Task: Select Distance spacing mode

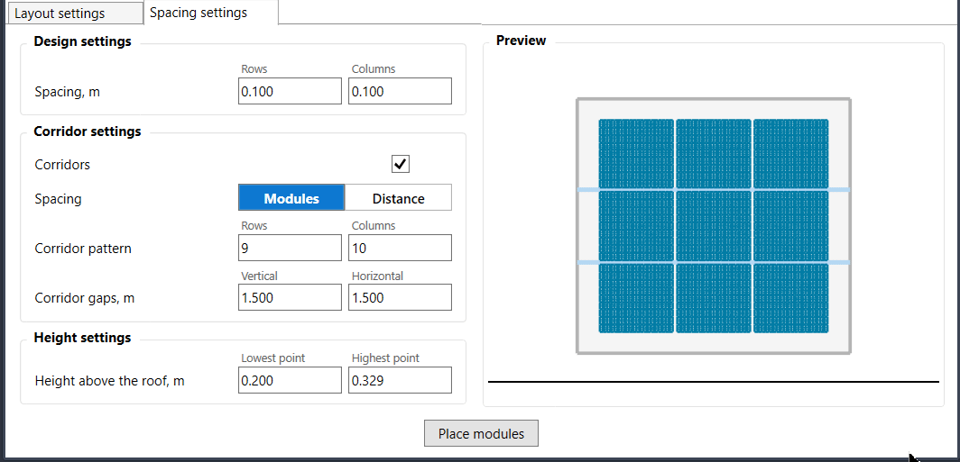Action: coord(399,198)
